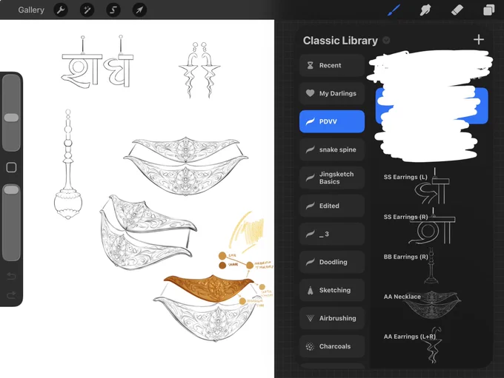Choose the AA Earrings (L+R) brush
Viewport: 504px width, 378px height.
(431, 345)
